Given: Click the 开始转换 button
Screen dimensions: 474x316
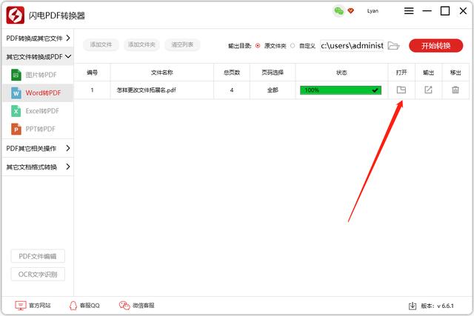Looking at the screenshot, I should click(x=435, y=45).
